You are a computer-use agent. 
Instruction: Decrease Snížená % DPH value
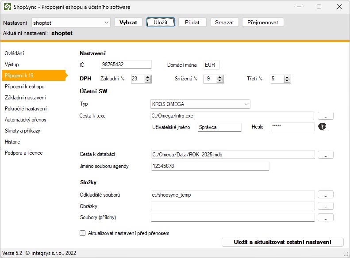(x=220, y=81)
